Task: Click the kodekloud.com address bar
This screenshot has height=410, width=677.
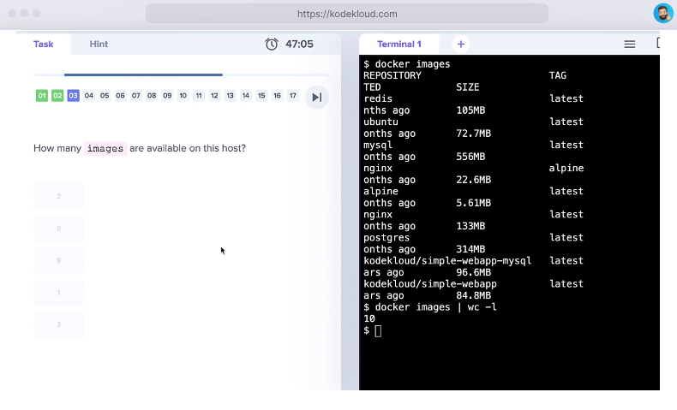Action: [x=346, y=14]
